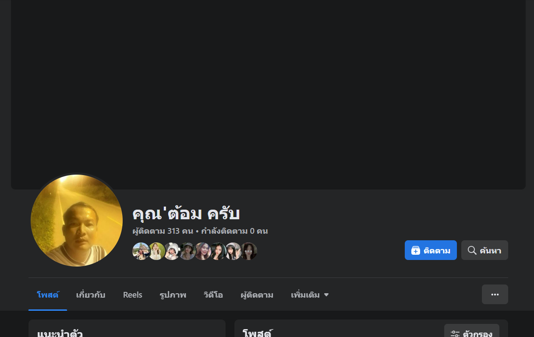Switch to the เกี่ยวกับ tab

91,295
